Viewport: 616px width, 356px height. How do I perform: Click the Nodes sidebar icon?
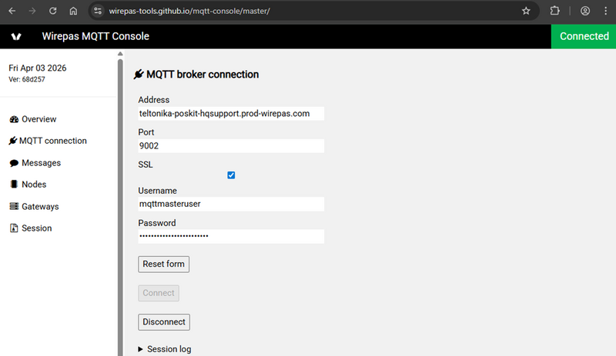click(14, 184)
